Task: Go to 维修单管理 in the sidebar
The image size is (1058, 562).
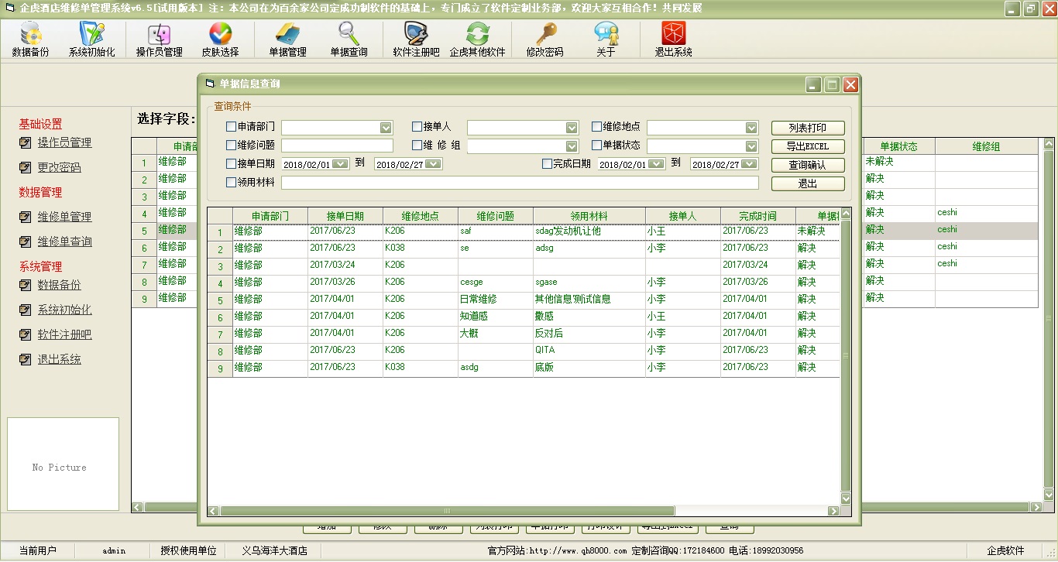Action: [x=64, y=217]
